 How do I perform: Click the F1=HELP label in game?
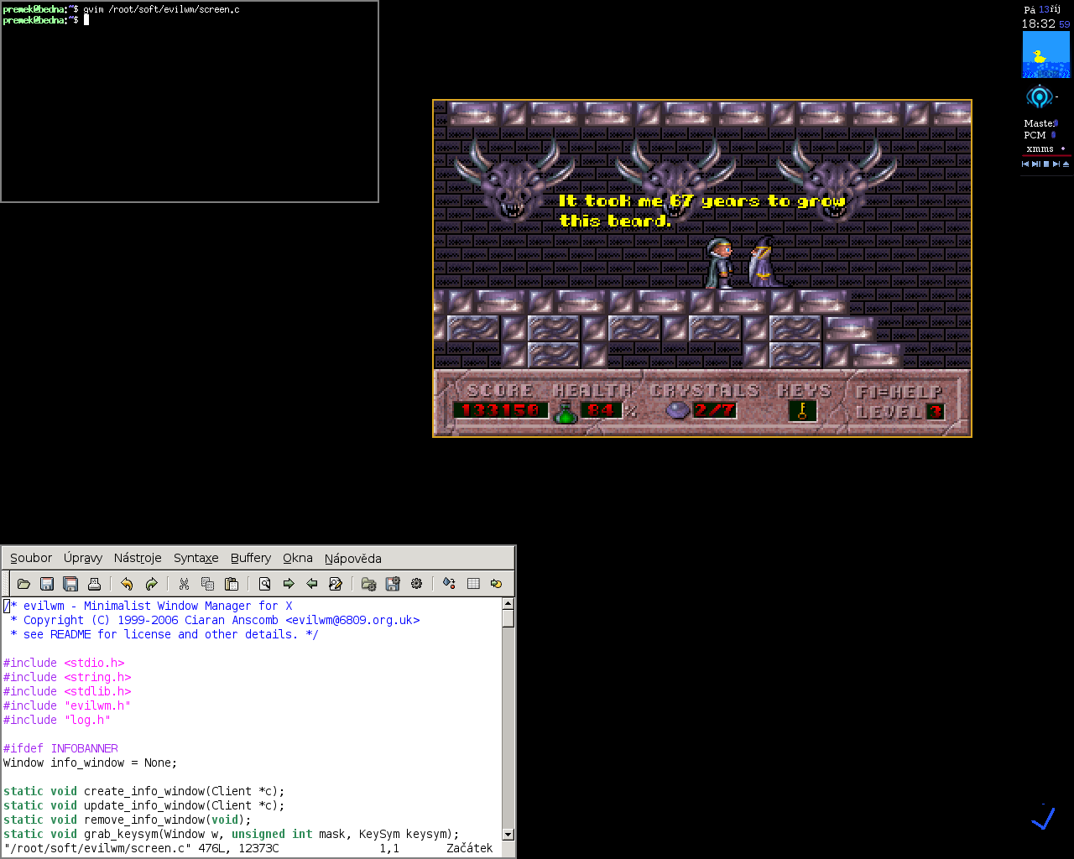(899, 392)
